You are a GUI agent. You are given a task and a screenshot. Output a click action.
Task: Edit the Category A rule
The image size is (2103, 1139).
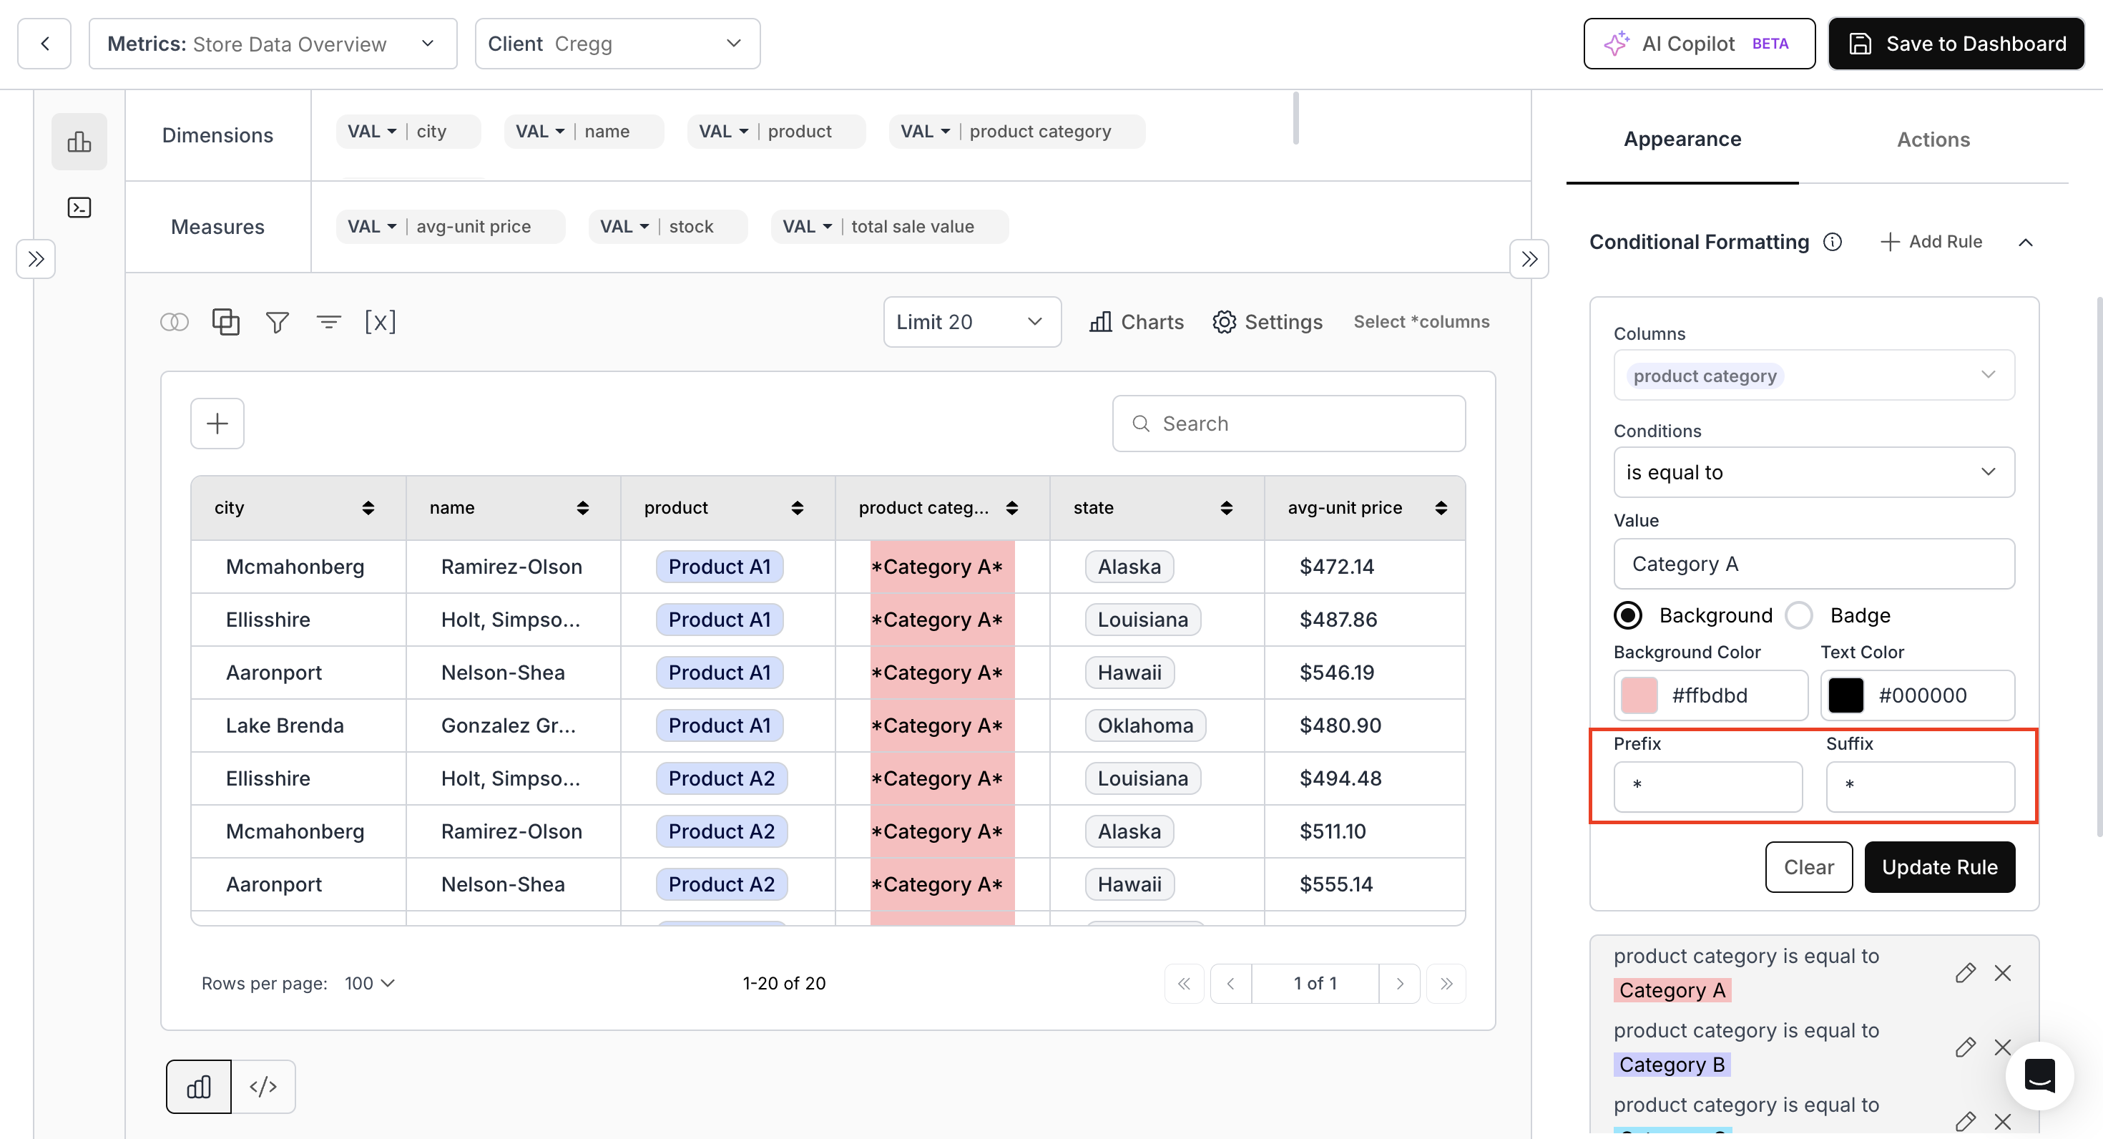coord(1965,972)
